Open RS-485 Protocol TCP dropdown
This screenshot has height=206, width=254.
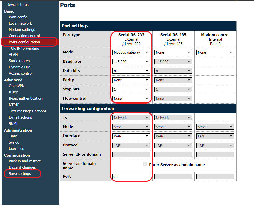[173, 145]
